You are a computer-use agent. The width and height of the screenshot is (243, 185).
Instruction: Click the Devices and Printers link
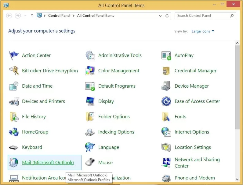coord(44,101)
